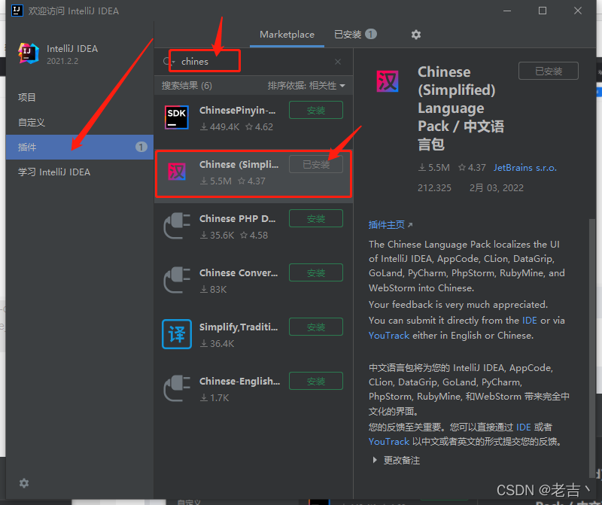Clear the plugin search text with X

[338, 62]
